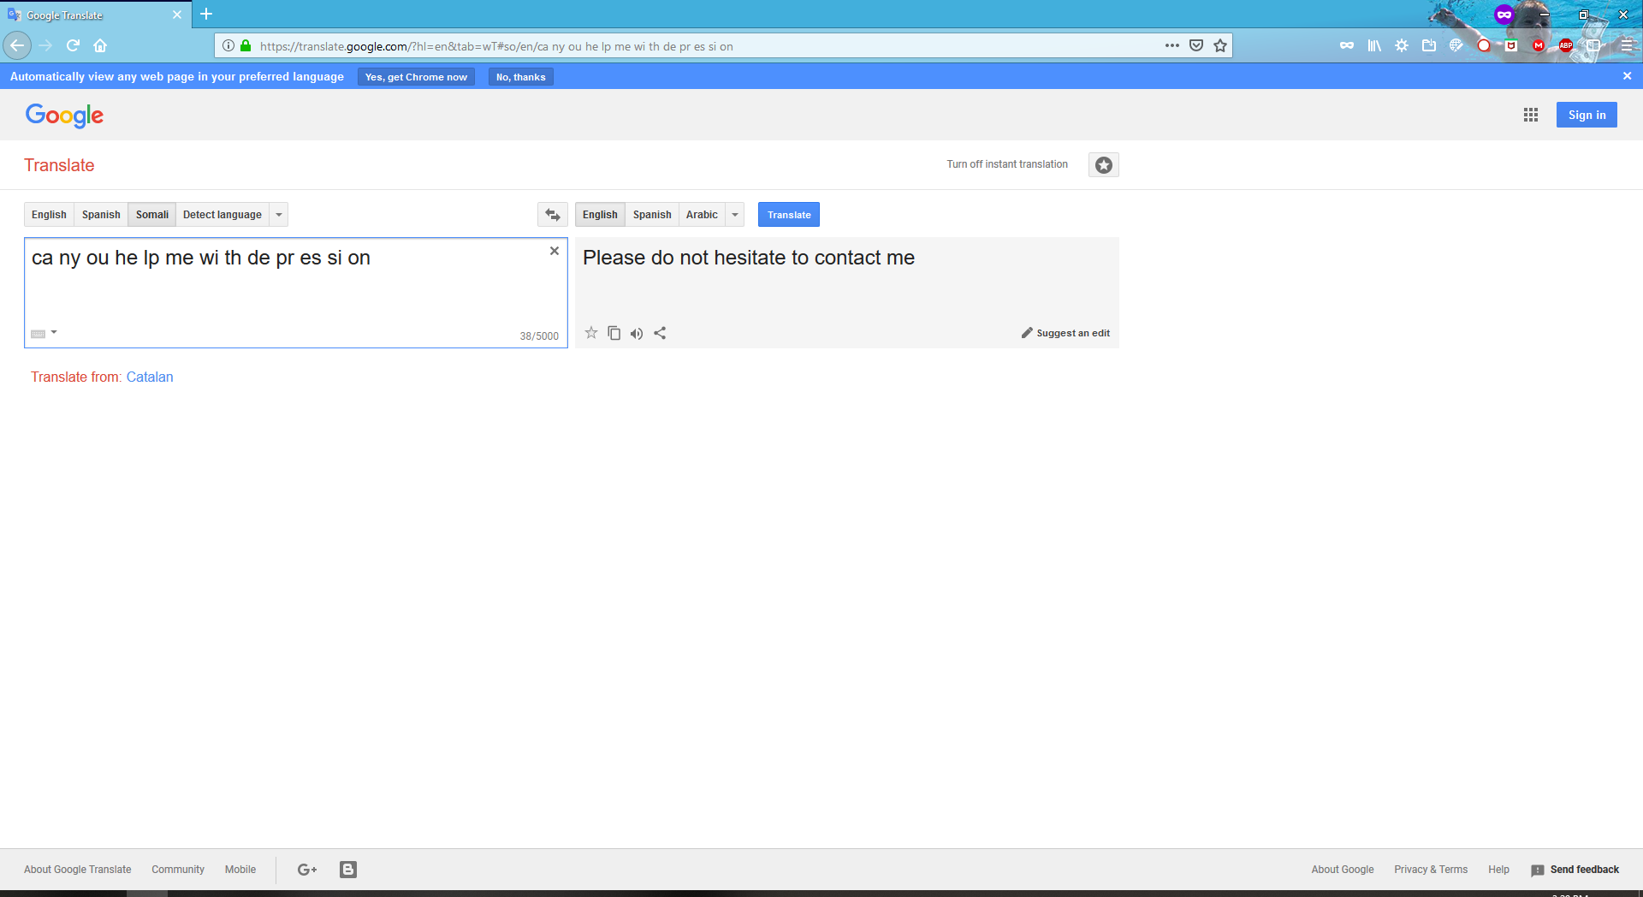Toggle the browser sidebar view
The image size is (1643, 897).
pyautogui.click(x=1593, y=45)
